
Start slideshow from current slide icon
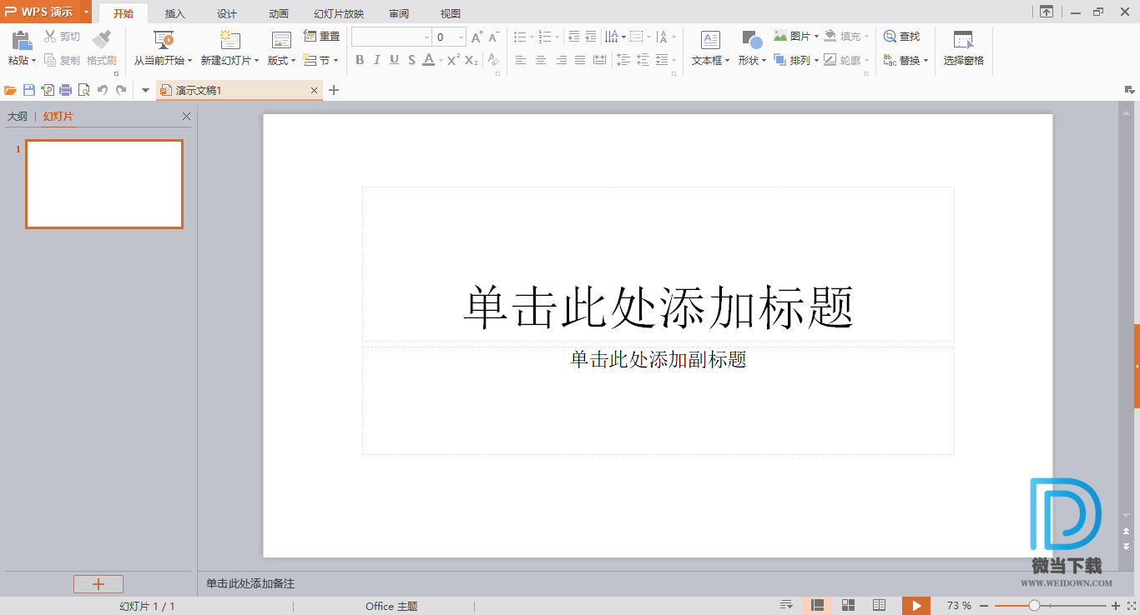[164, 39]
